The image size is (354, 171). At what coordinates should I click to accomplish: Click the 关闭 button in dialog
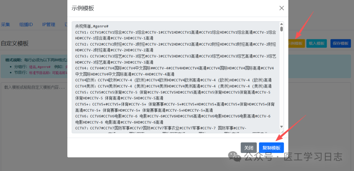click(248, 148)
